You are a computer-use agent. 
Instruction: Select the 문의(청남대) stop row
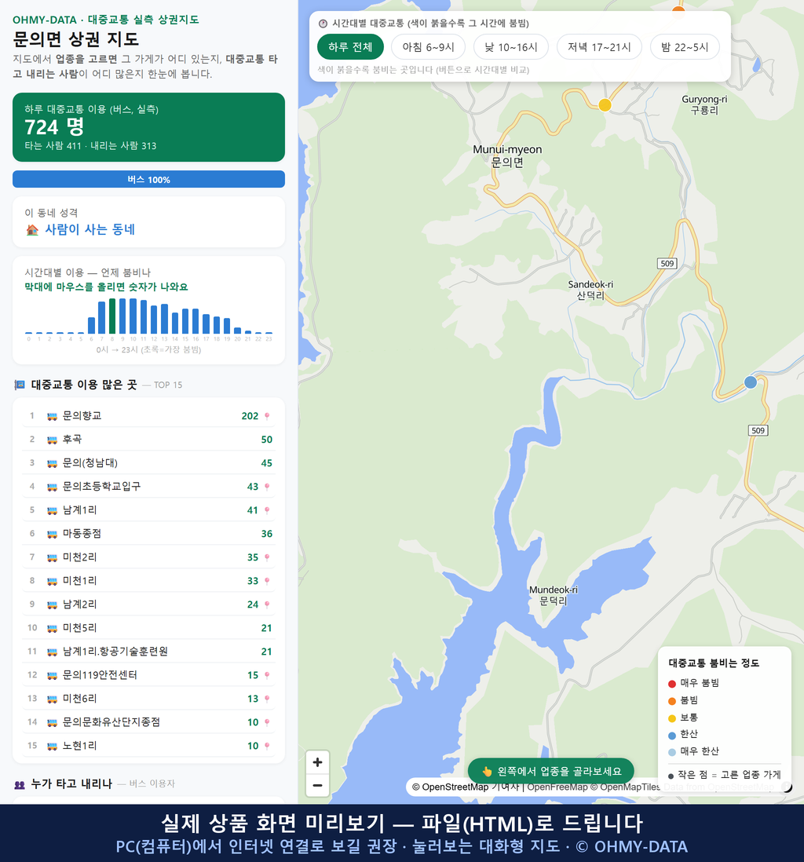pyautogui.click(x=148, y=463)
